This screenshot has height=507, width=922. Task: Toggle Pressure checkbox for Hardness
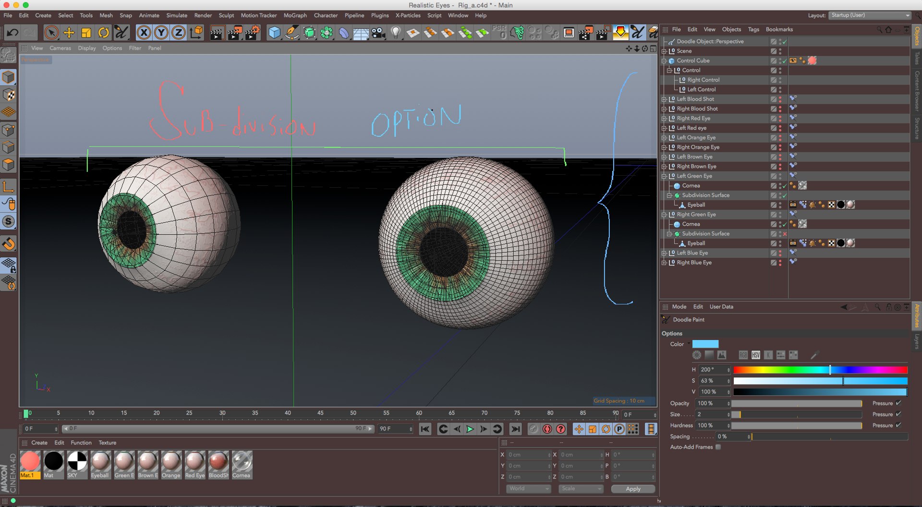[x=898, y=425]
